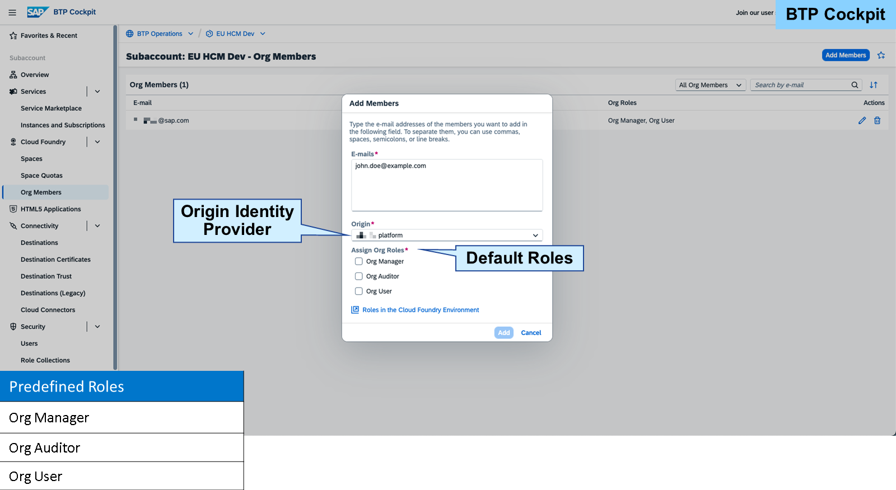This screenshot has height=490, width=896.
Task: Check the Org Manager checkbox
Action: [359, 261]
